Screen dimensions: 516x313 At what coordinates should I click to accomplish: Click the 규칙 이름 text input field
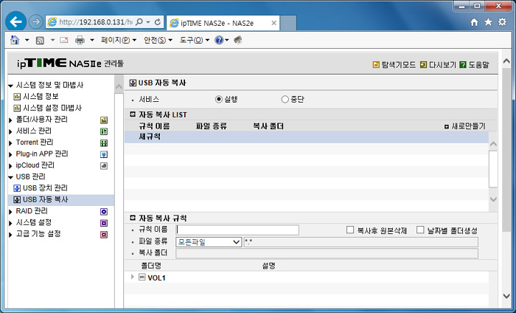coord(237,230)
